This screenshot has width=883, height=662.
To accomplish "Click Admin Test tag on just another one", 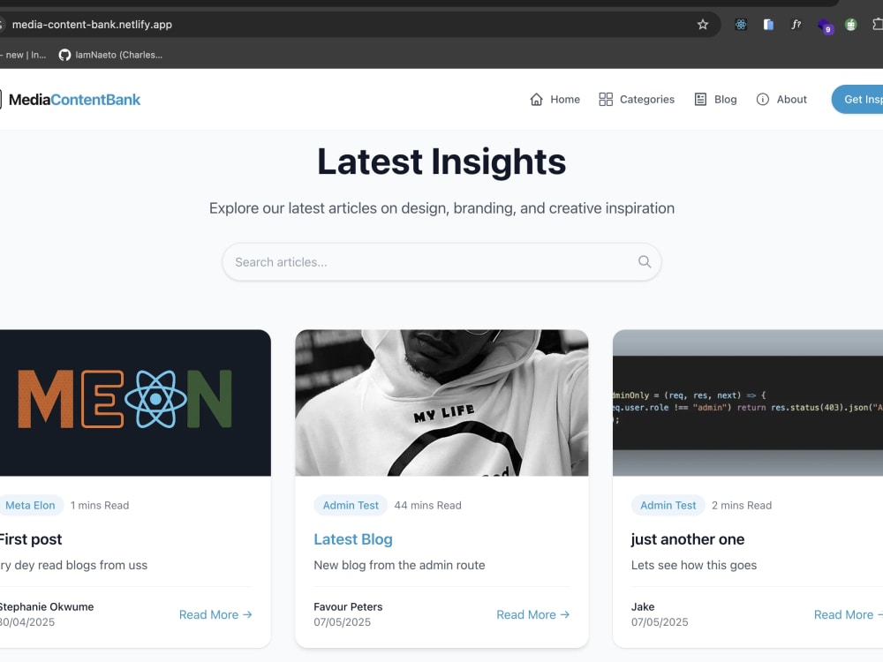I will 668,505.
